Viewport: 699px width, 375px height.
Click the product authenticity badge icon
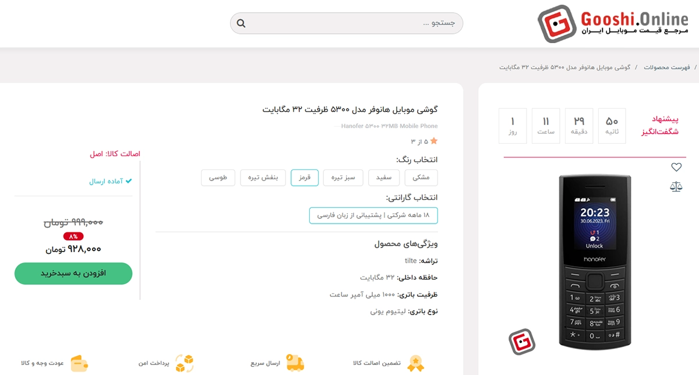coord(415,362)
